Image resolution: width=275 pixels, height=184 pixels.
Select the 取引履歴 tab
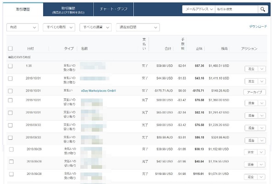[x=23, y=9]
